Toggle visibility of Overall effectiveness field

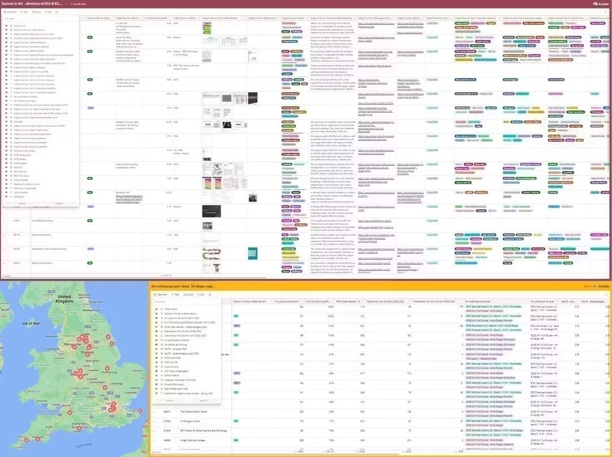click(x=157, y=385)
